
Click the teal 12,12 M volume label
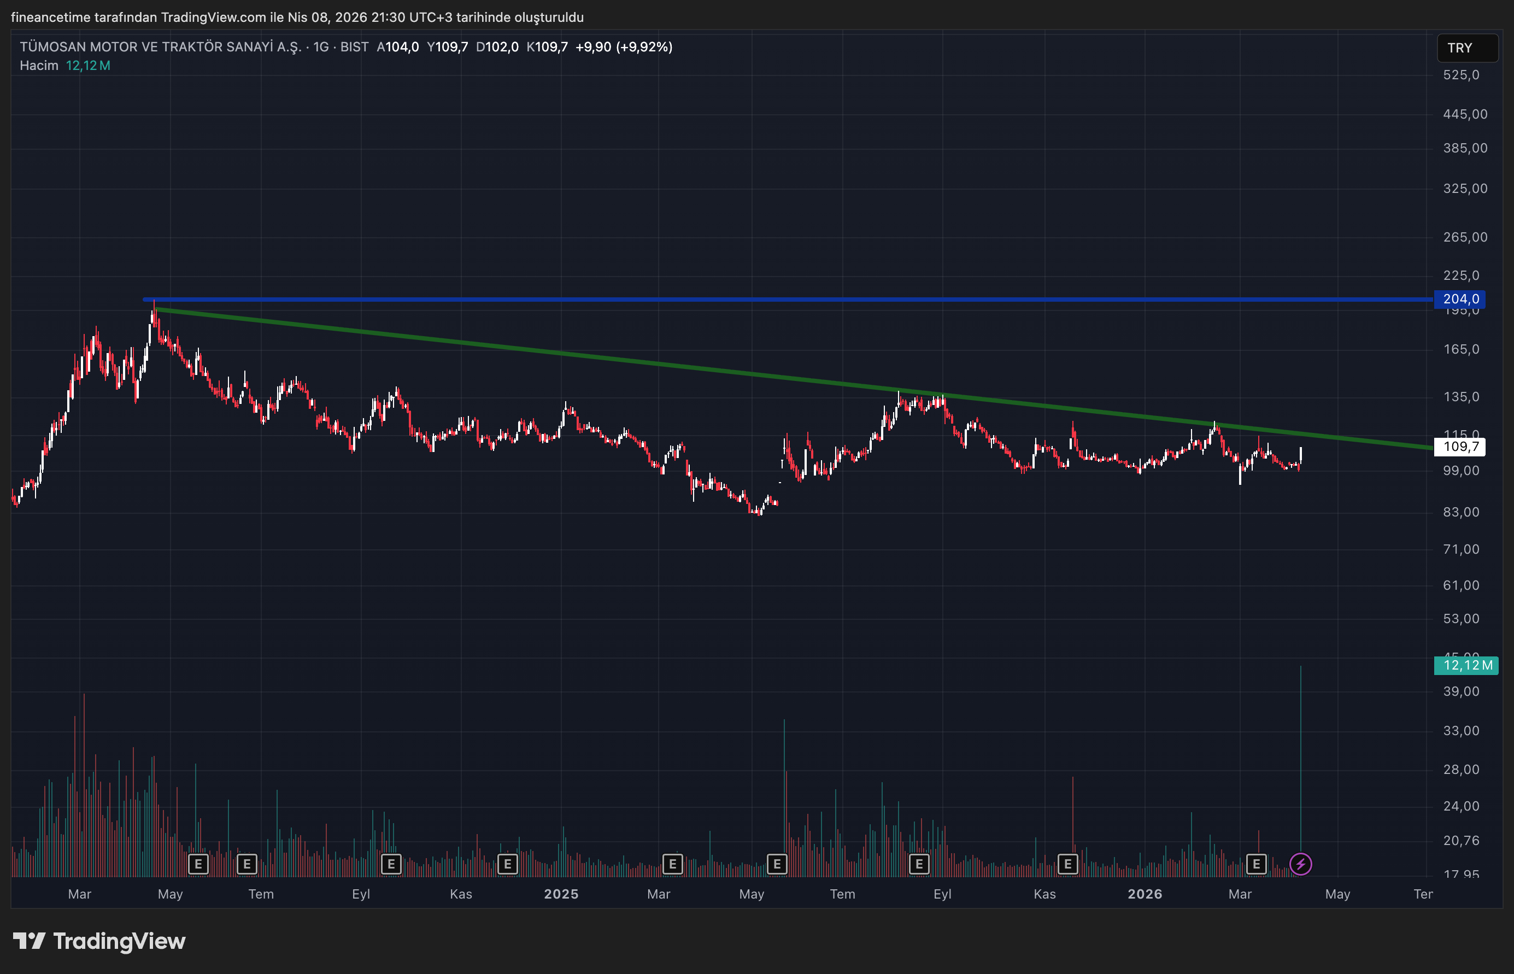[1466, 665]
